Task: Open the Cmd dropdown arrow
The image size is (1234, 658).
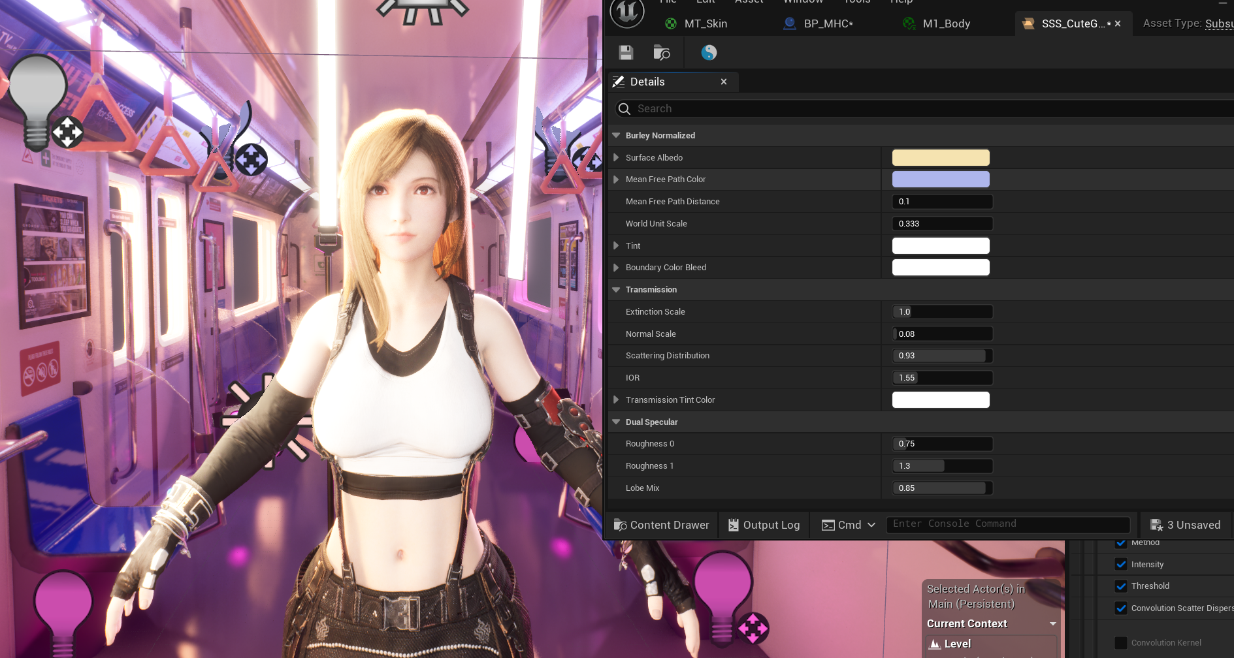Action: (x=871, y=525)
